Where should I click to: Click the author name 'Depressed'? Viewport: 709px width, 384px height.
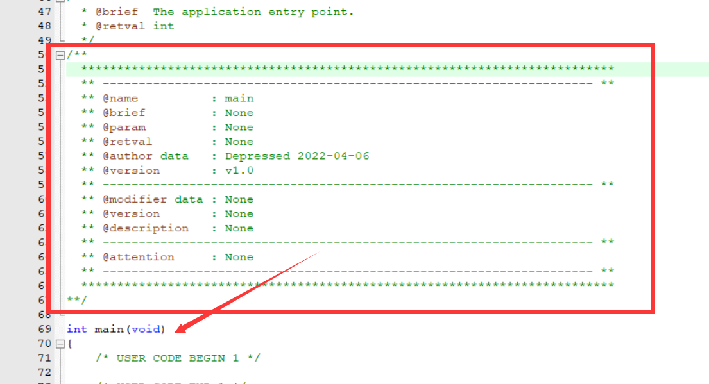tap(258, 156)
